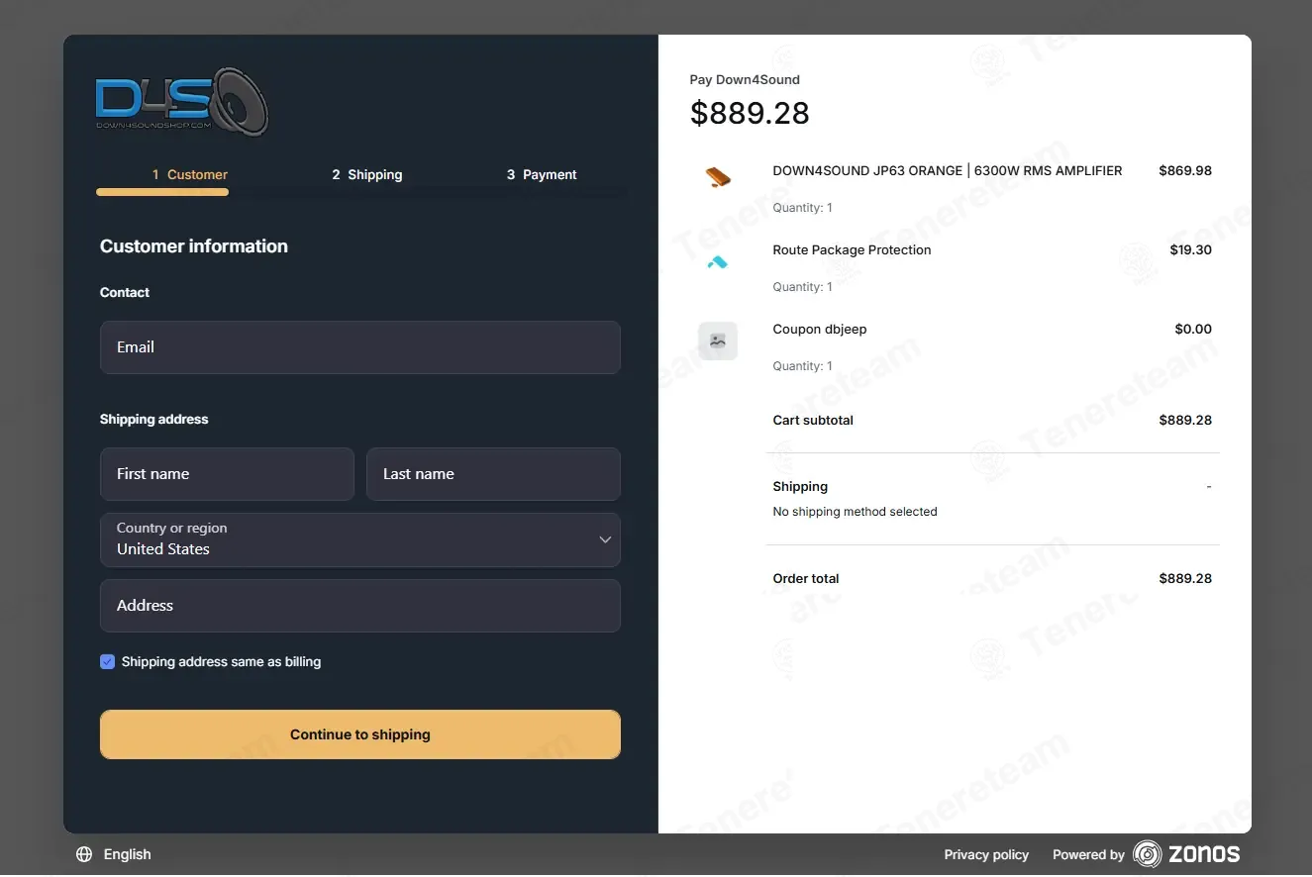Click the Continue to shipping button
This screenshot has height=877, width=1312.
click(360, 734)
